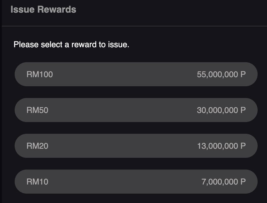Click the RM100 label text
This screenshot has width=267, height=203.
click(40, 74)
